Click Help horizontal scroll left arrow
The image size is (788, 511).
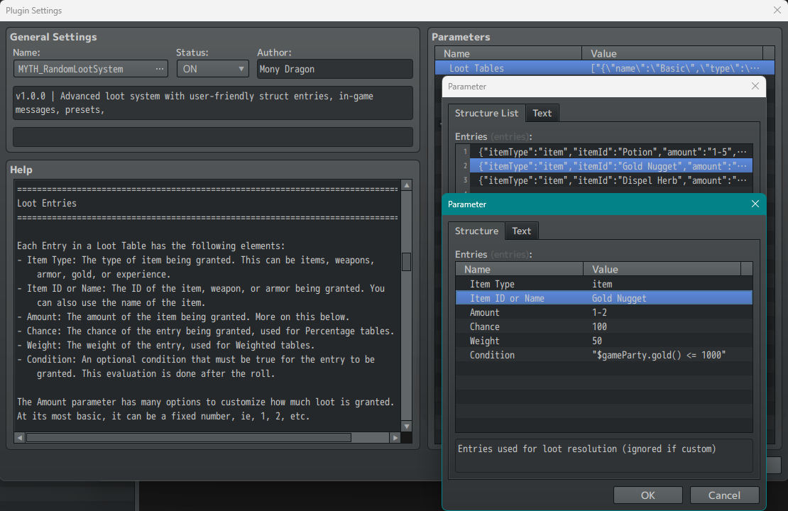tap(20, 438)
